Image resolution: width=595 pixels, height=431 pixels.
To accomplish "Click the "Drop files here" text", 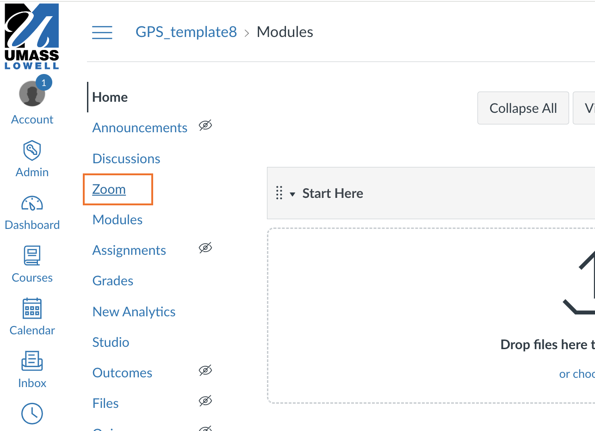I will (x=548, y=345).
